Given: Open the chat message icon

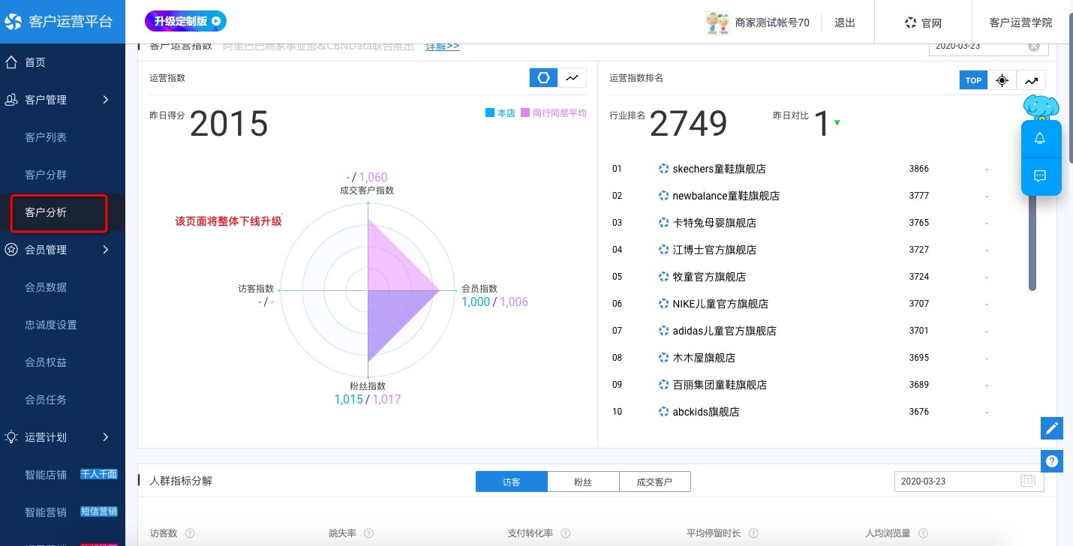Looking at the screenshot, I should (x=1040, y=176).
